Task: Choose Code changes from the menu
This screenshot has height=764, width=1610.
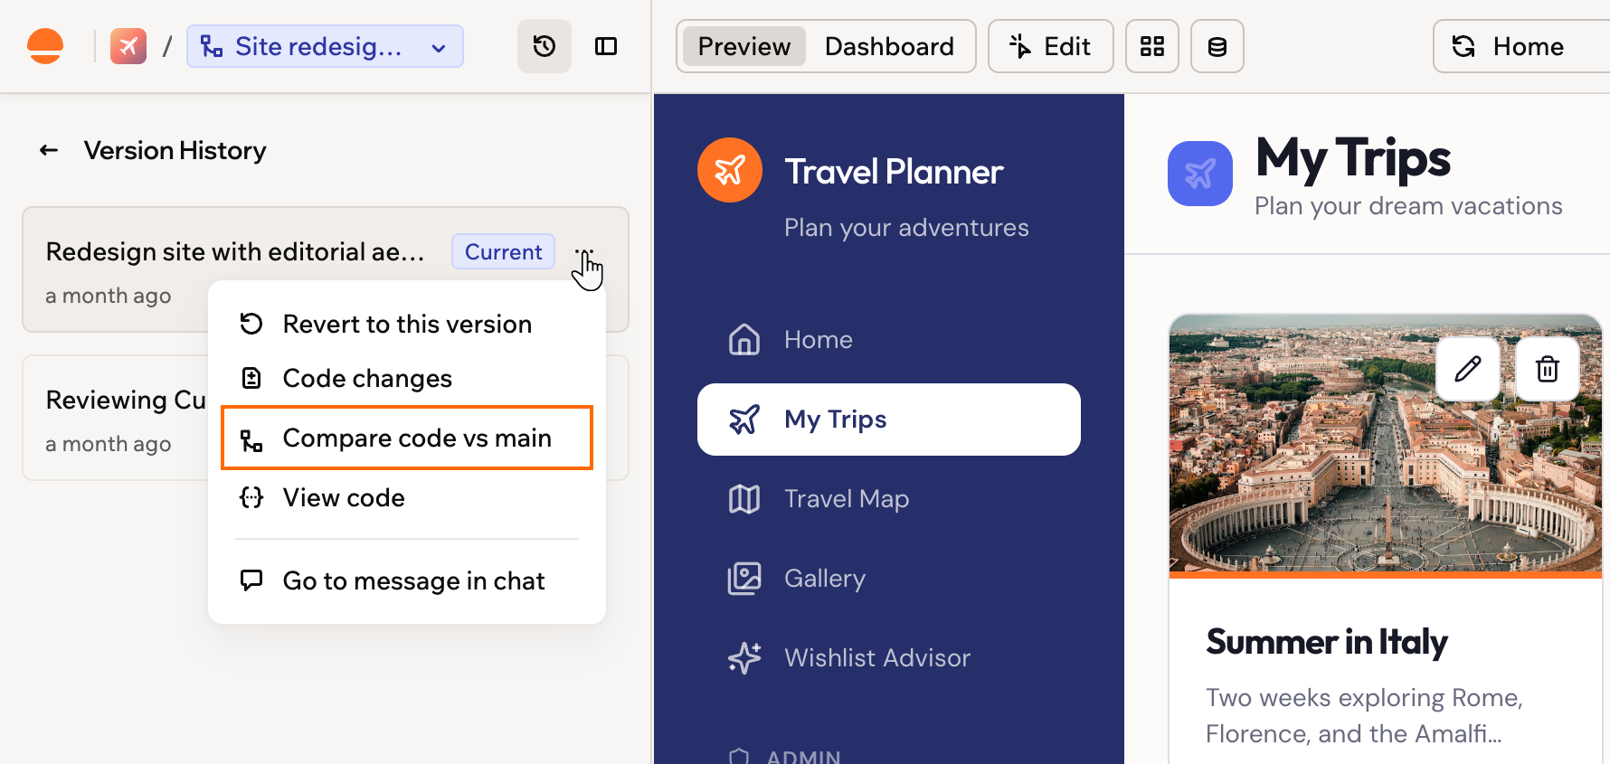Action: [x=407, y=378]
